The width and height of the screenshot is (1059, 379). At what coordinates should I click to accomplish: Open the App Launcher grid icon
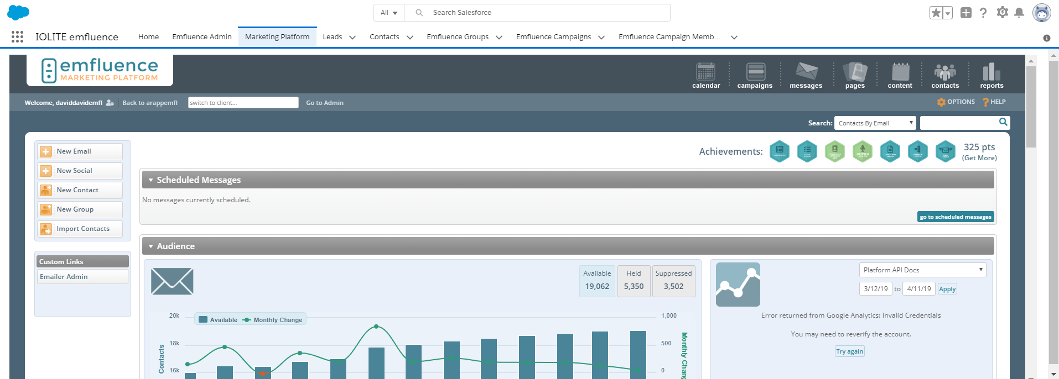click(17, 37)
